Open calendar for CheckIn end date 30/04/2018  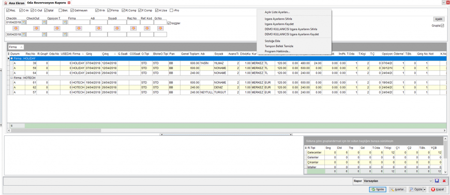[24, 34]
